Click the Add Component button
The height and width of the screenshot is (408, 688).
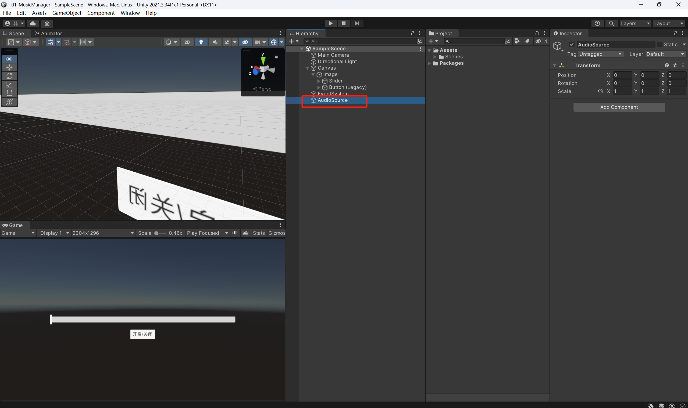tap(619, 107)
